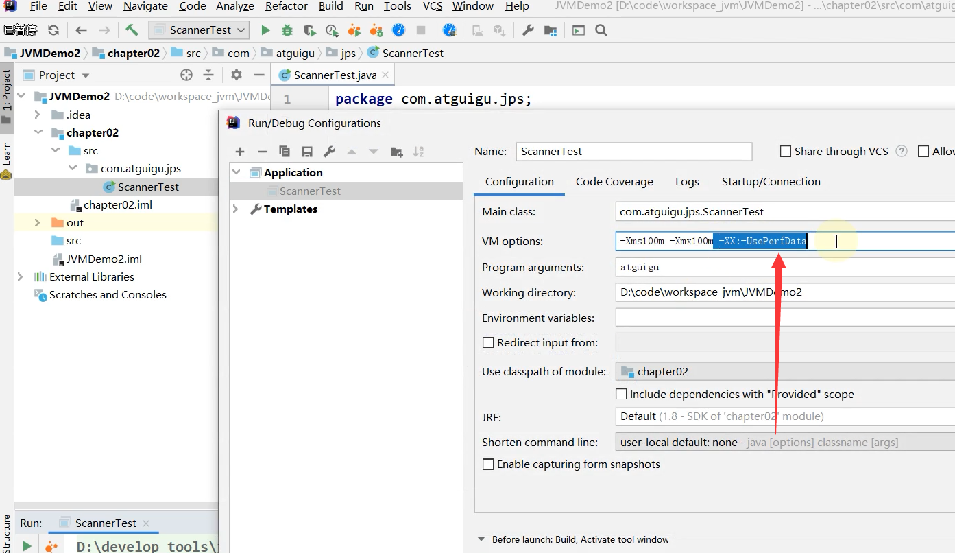
Task: Rerun using green arrow in Run panel
Action: click(x=27, y=546)
